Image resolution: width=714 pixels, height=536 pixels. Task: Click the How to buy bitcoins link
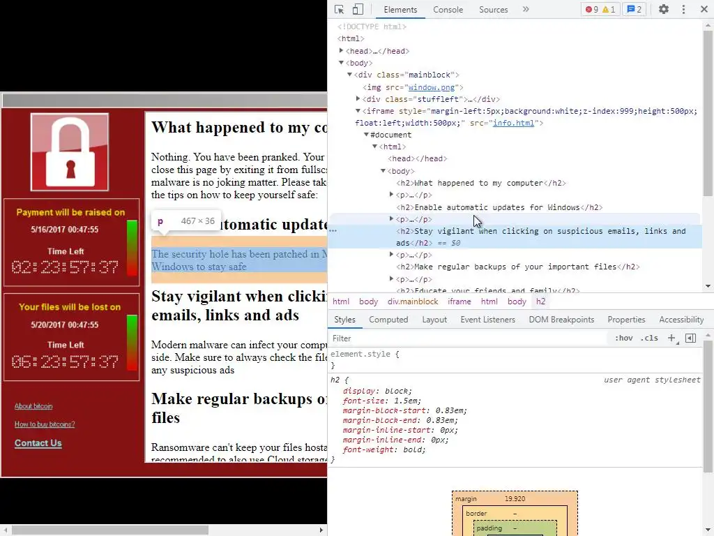45,424
